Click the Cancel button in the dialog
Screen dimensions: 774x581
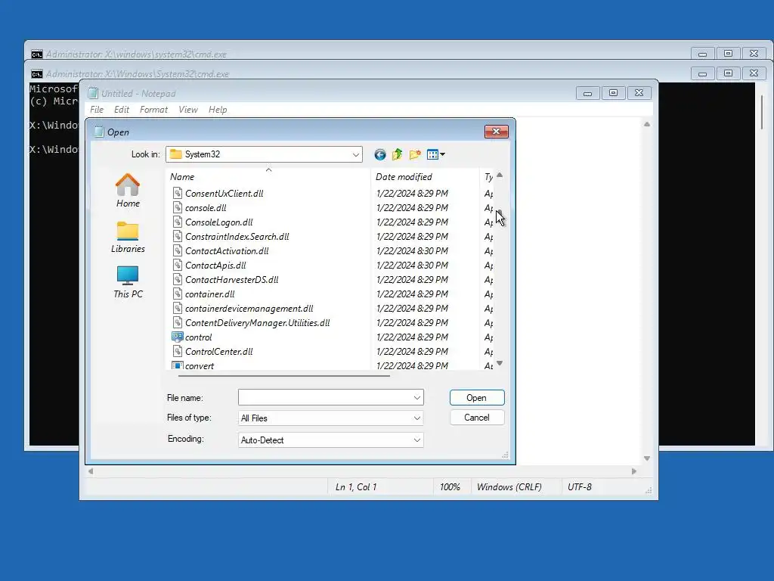tap(477, 418)
